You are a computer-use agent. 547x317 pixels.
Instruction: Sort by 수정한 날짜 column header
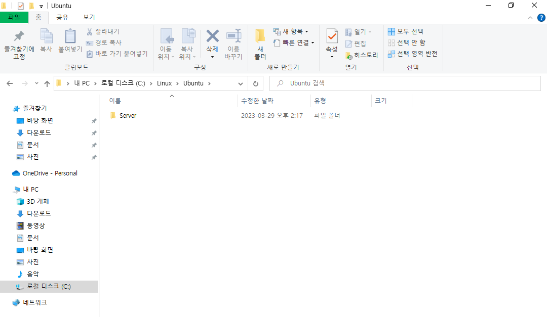(x=257, y=101)
